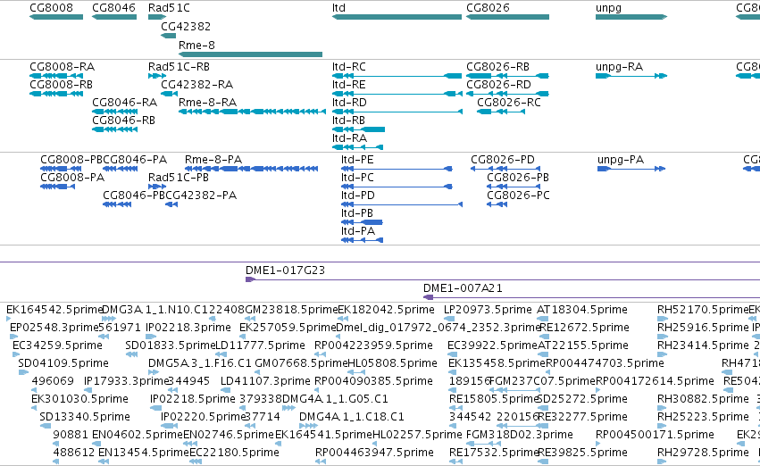Click the CG8046-RA transcript label

124,102
